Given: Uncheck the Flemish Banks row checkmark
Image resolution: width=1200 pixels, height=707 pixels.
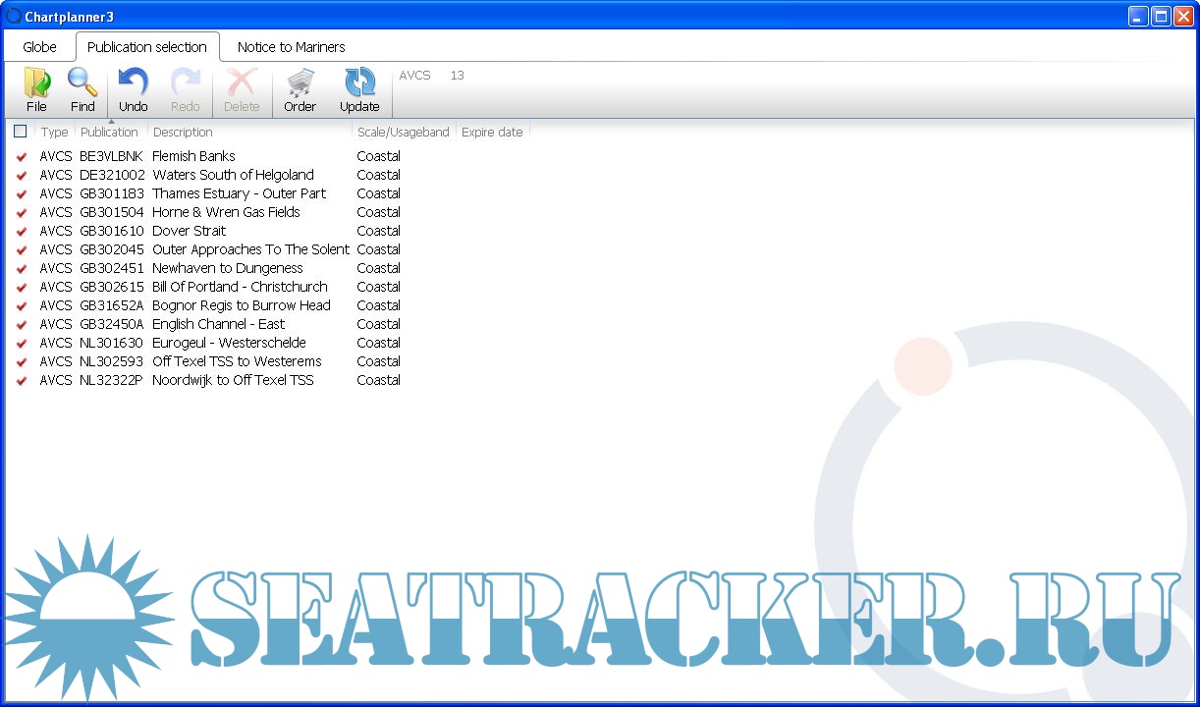Looking at the screenshot, I should coord(22,157).
